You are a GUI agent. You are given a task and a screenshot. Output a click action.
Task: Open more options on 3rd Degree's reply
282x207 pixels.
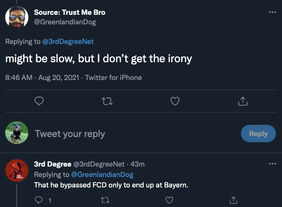[272, 164]
